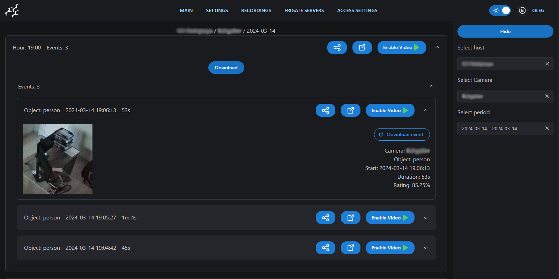
Task: Click the user profile icon beside OLEG
Action: (522, 10)
